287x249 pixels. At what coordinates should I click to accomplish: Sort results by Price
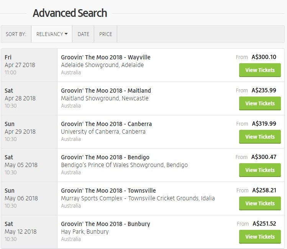(105, 34)
